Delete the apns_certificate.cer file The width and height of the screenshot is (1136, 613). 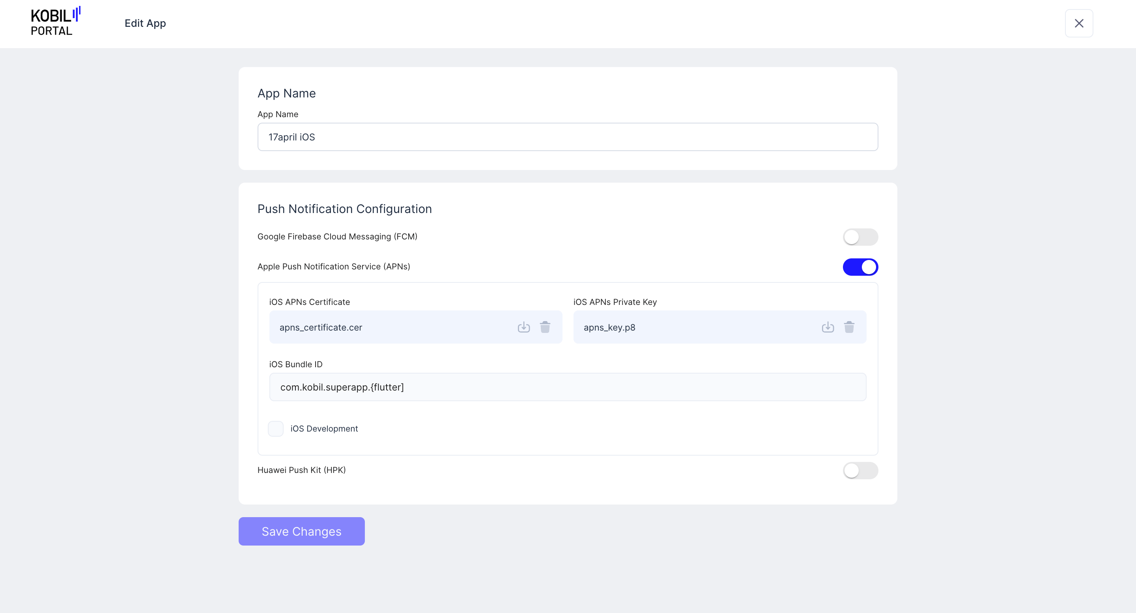tap(545, 327)
